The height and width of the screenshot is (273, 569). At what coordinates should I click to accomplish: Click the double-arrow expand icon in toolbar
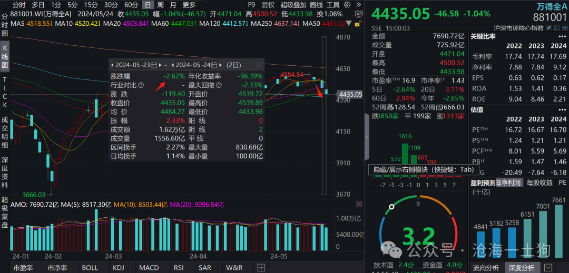click(x=359, y=5)
